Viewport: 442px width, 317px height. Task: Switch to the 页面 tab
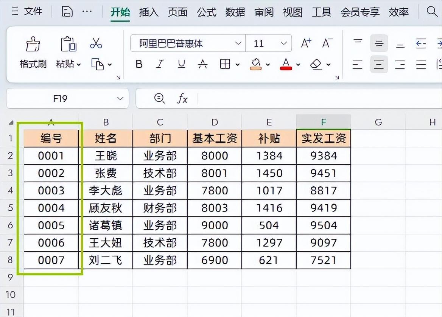click(x=177, y=12)
